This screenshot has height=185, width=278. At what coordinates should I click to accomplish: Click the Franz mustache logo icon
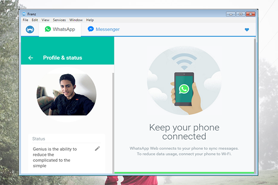click(x=30, y=30)
